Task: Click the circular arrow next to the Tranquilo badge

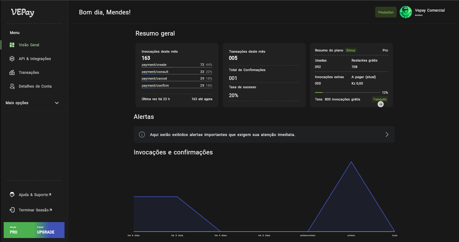Action: (x=380, y=104)
